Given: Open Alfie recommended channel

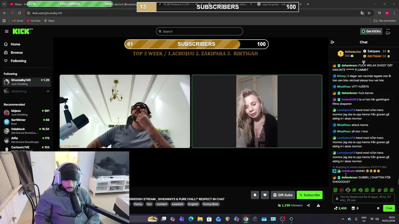Looking at the screenshot, I should [x=26, y=140].
